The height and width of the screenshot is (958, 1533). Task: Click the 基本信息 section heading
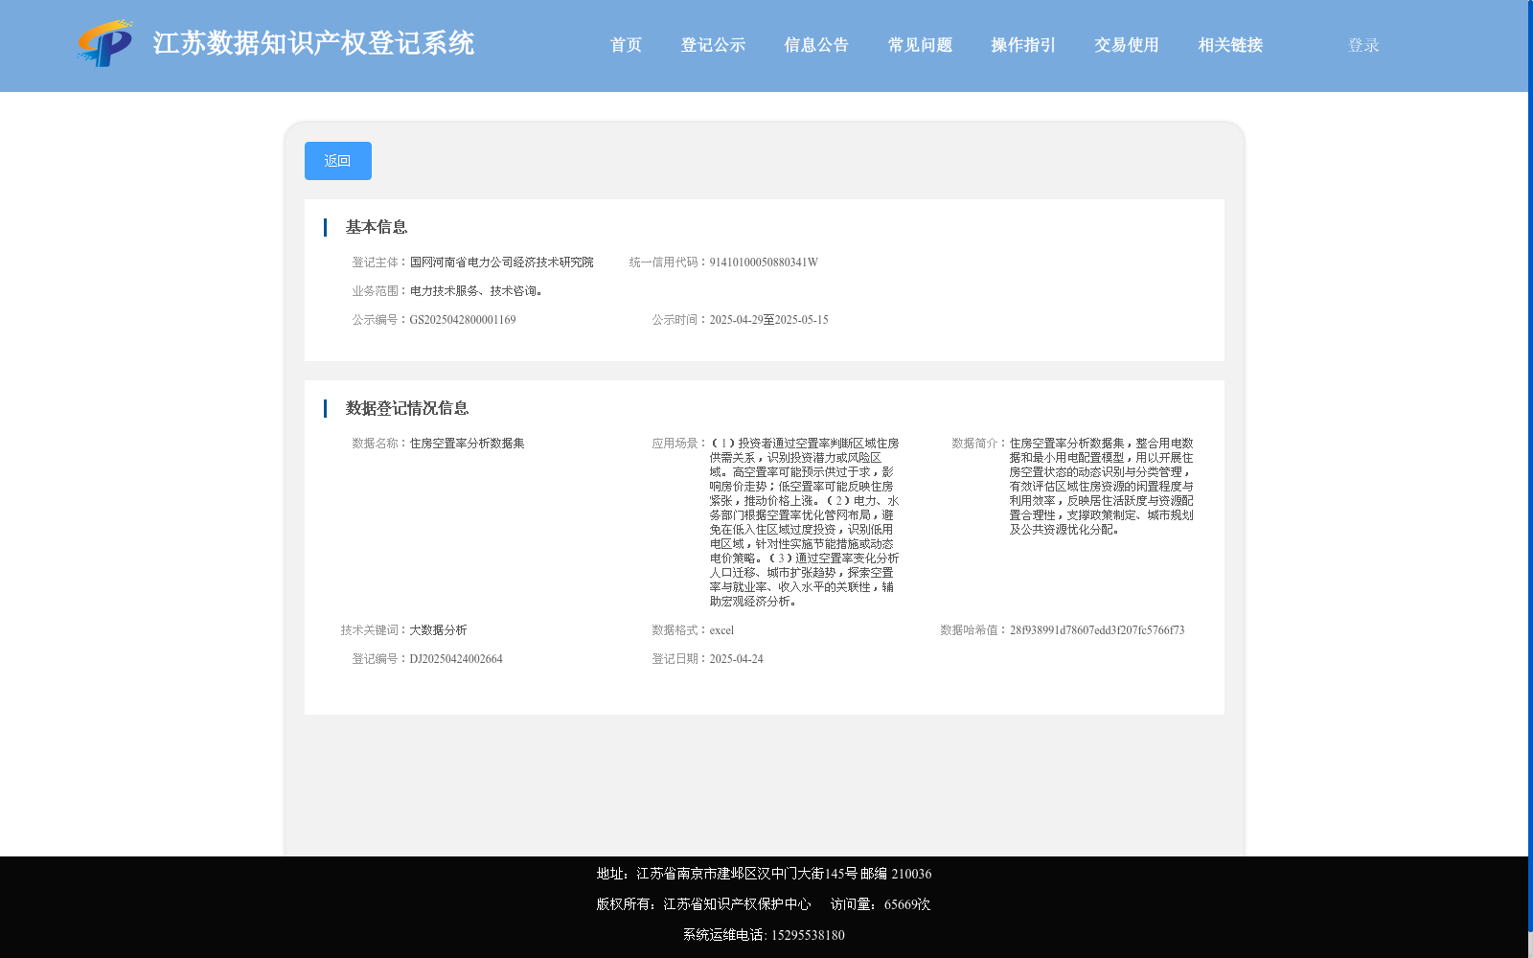[377, 227]
